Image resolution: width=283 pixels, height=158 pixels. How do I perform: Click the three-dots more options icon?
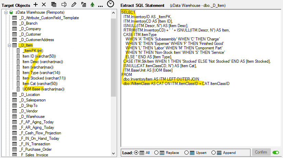click(x=100, y=5)
